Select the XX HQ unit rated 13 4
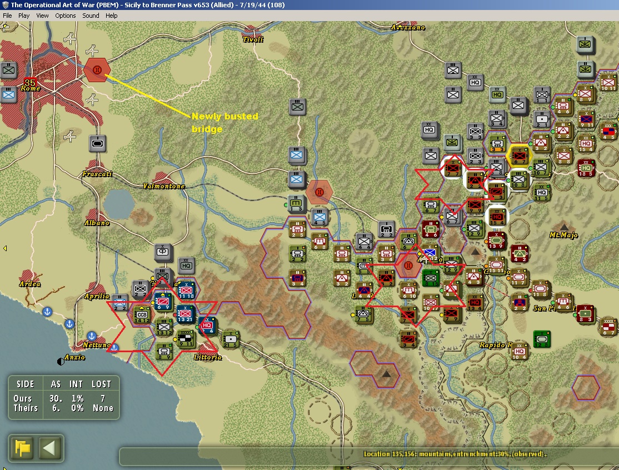Viewport: 619px width, 470px height. click(x=475, y=302)
